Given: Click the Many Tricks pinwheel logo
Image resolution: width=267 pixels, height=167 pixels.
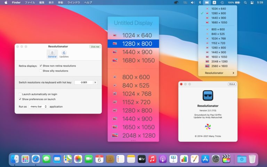Looking at the screenshot, I should click(208, 127).
